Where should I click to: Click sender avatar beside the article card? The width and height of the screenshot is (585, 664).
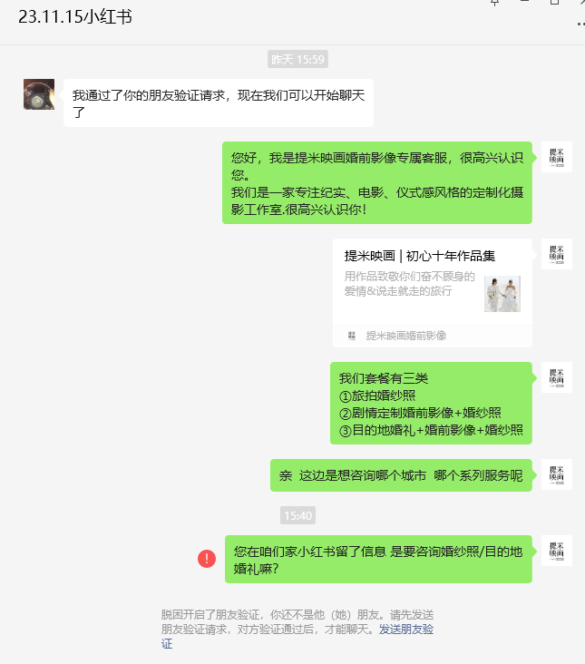557,254
